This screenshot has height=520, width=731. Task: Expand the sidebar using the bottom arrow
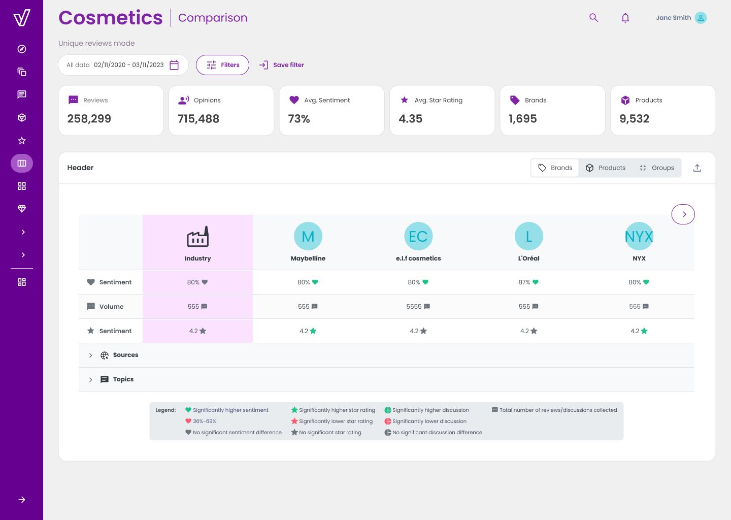pyautogui.click(x=22, y=500)
